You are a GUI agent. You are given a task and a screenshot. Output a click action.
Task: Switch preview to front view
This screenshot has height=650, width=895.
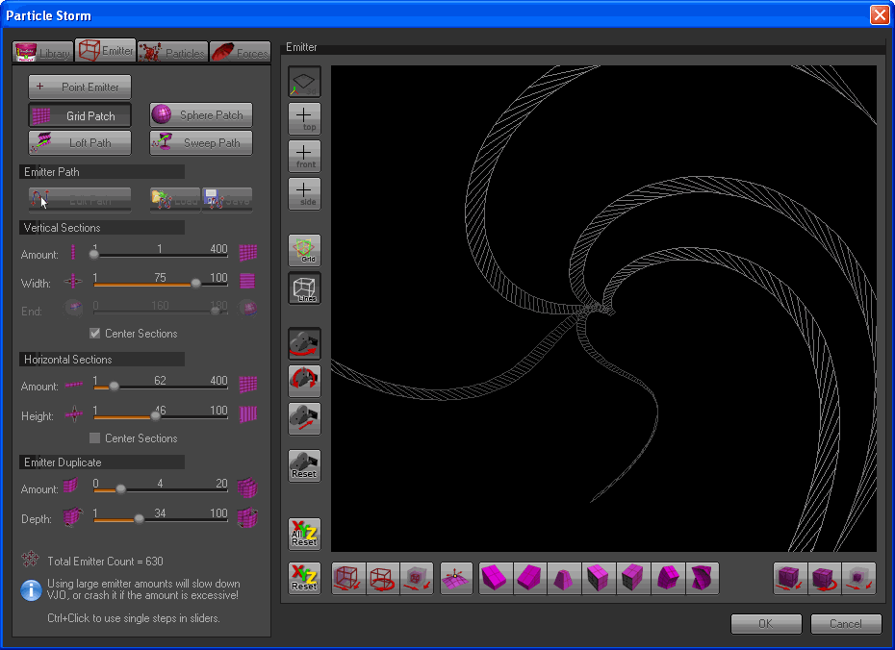[x=304, y=156]
